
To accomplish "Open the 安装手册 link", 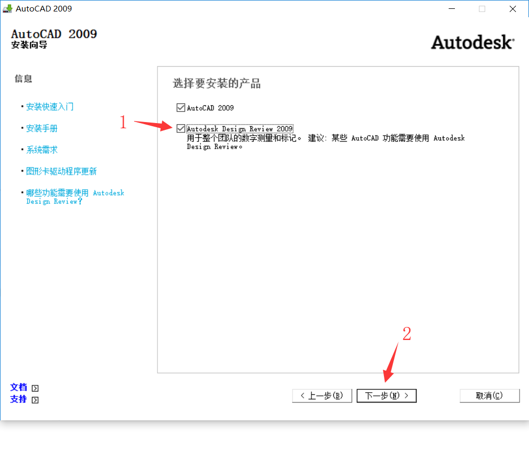I will [x=42, y=128].
